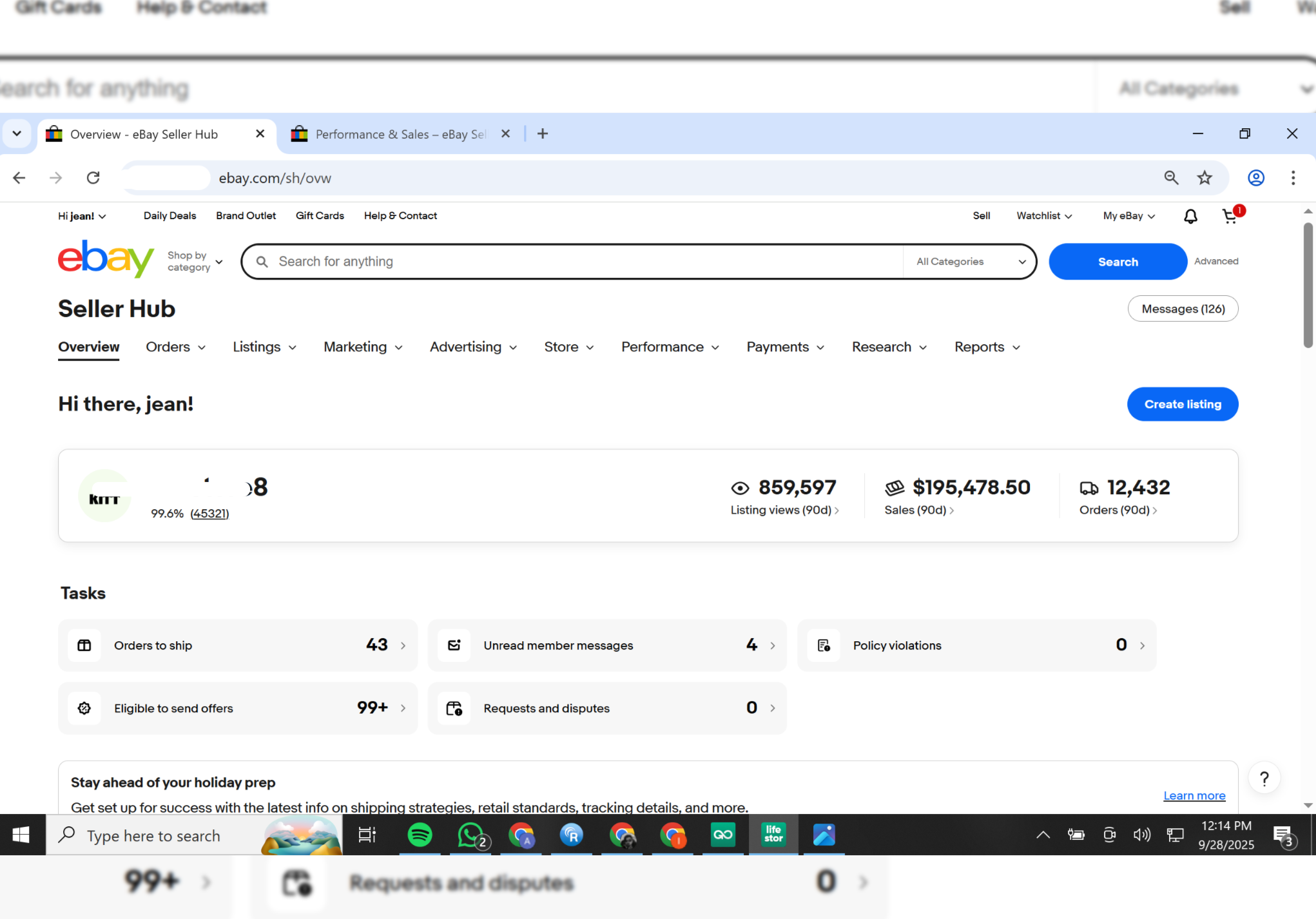The height and width of the screenshot is (919, 1316).
Task: Open the shopping cart icon
Action: click(x=1230, y=216)
